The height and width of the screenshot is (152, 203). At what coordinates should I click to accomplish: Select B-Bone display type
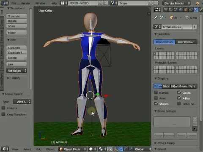click(x=175, y=86)
